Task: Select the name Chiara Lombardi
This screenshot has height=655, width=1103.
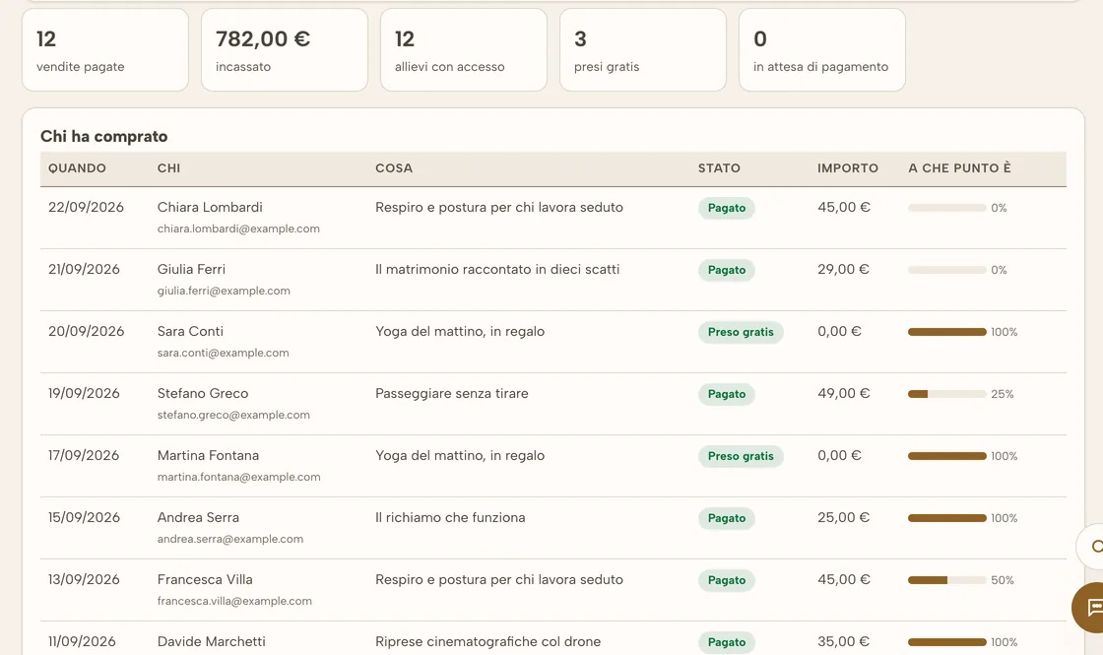Action: [210, 208]
